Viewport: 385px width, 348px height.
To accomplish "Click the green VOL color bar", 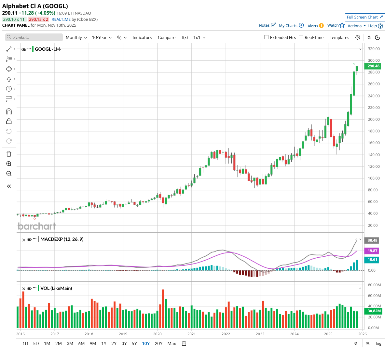I will coord(38,288).
